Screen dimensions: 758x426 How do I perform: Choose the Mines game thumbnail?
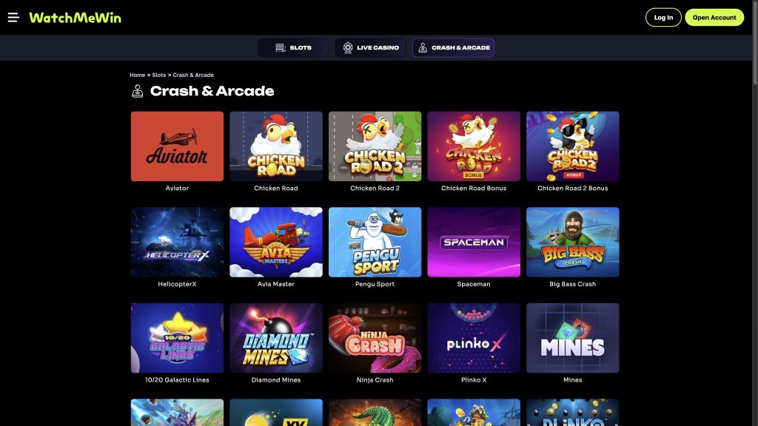[572, 338]
